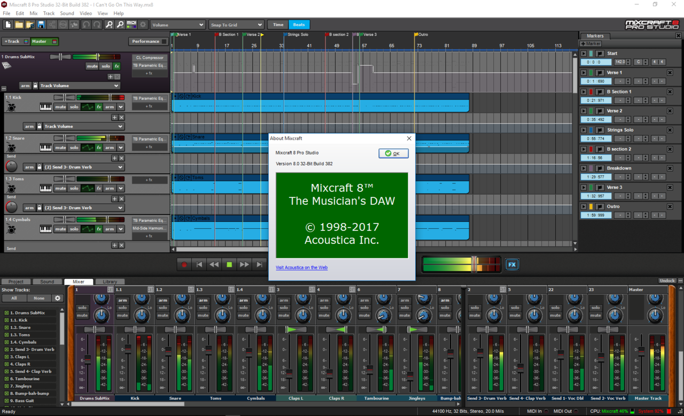Toggle fx on the Snare track
The height and width of the screenshot is (416, 684).
tap(99, 148)
